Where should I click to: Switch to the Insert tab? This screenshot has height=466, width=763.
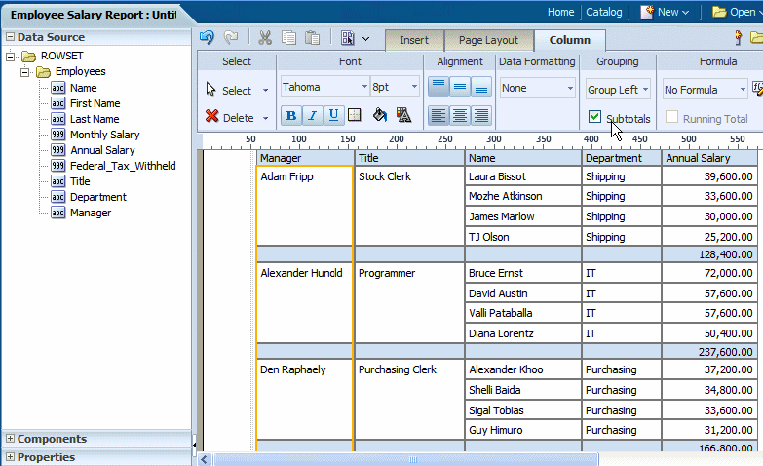click(414, 40)
